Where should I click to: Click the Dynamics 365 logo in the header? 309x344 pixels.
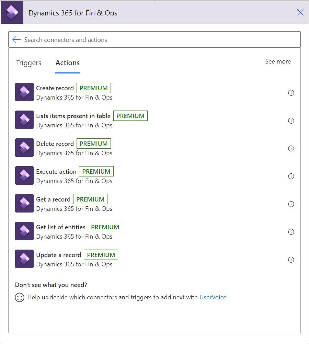12,12
